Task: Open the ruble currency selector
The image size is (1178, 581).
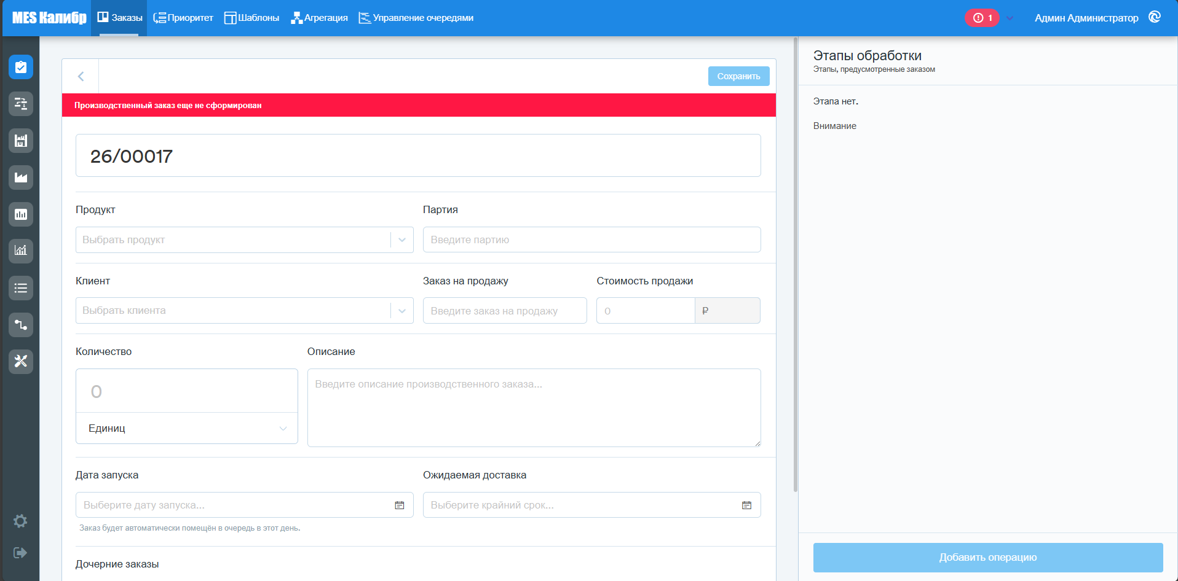Action: tap(727, 311)
